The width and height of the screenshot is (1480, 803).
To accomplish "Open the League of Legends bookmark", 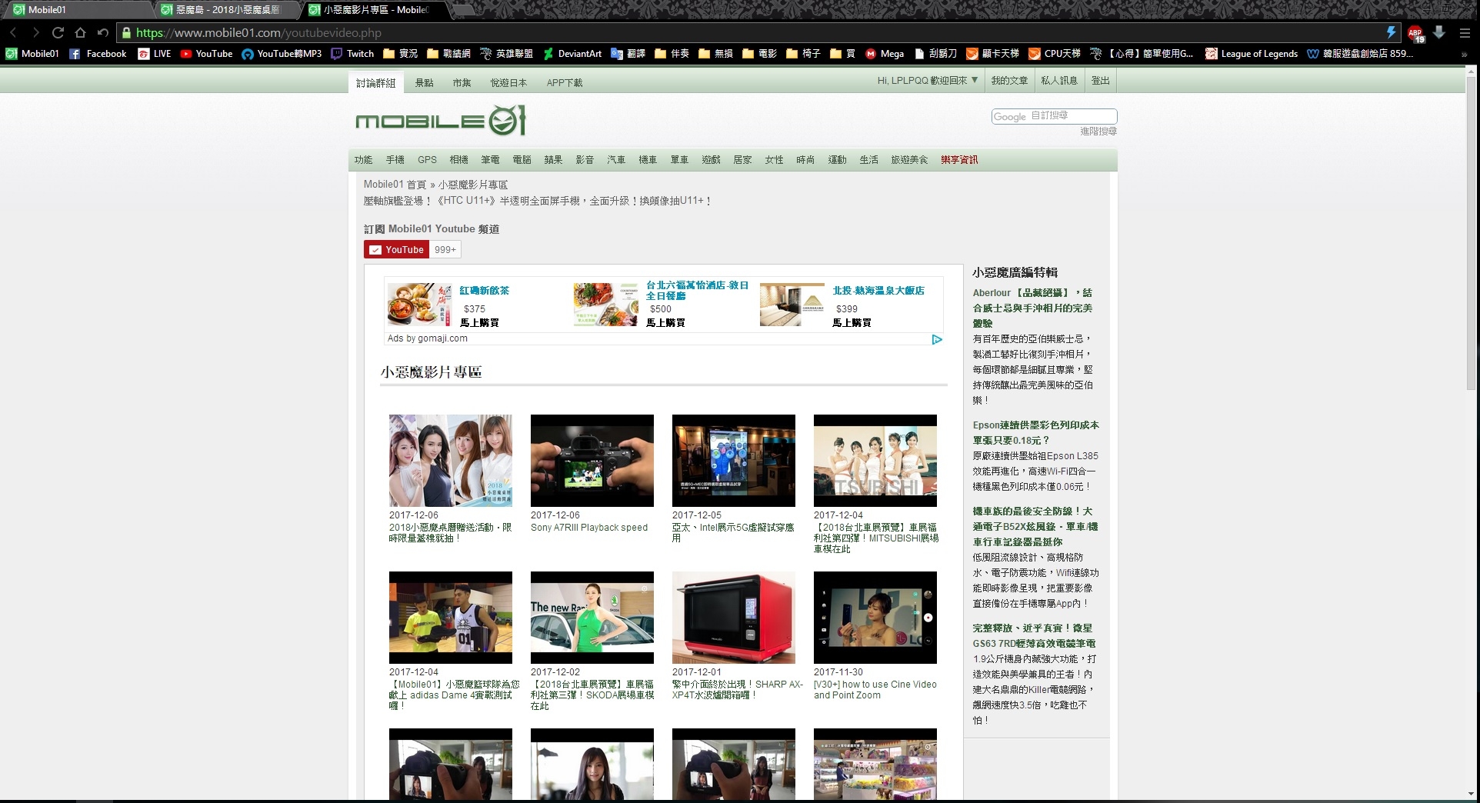I will (x=1252, y=54).
